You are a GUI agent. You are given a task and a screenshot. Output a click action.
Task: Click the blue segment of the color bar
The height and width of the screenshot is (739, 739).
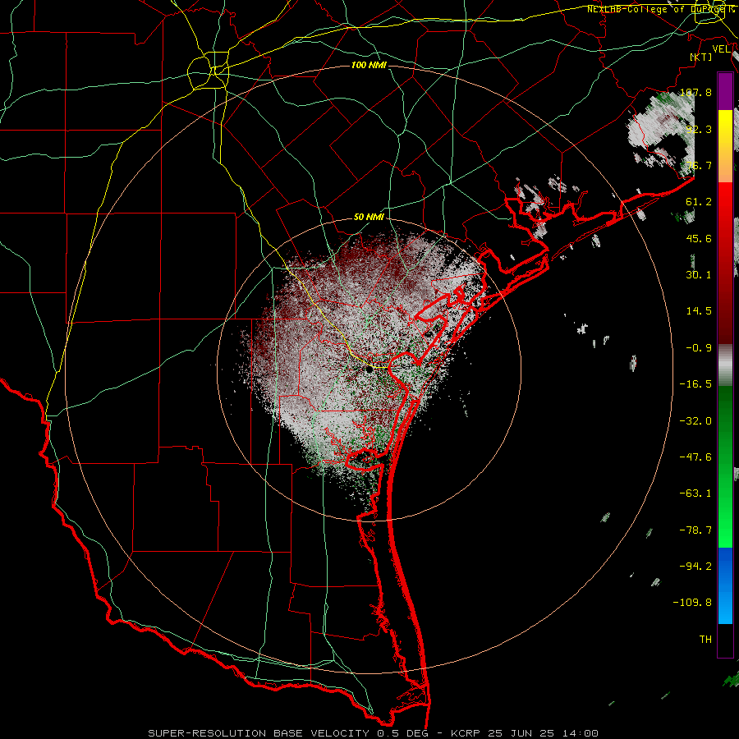click(x=725, y=585)
